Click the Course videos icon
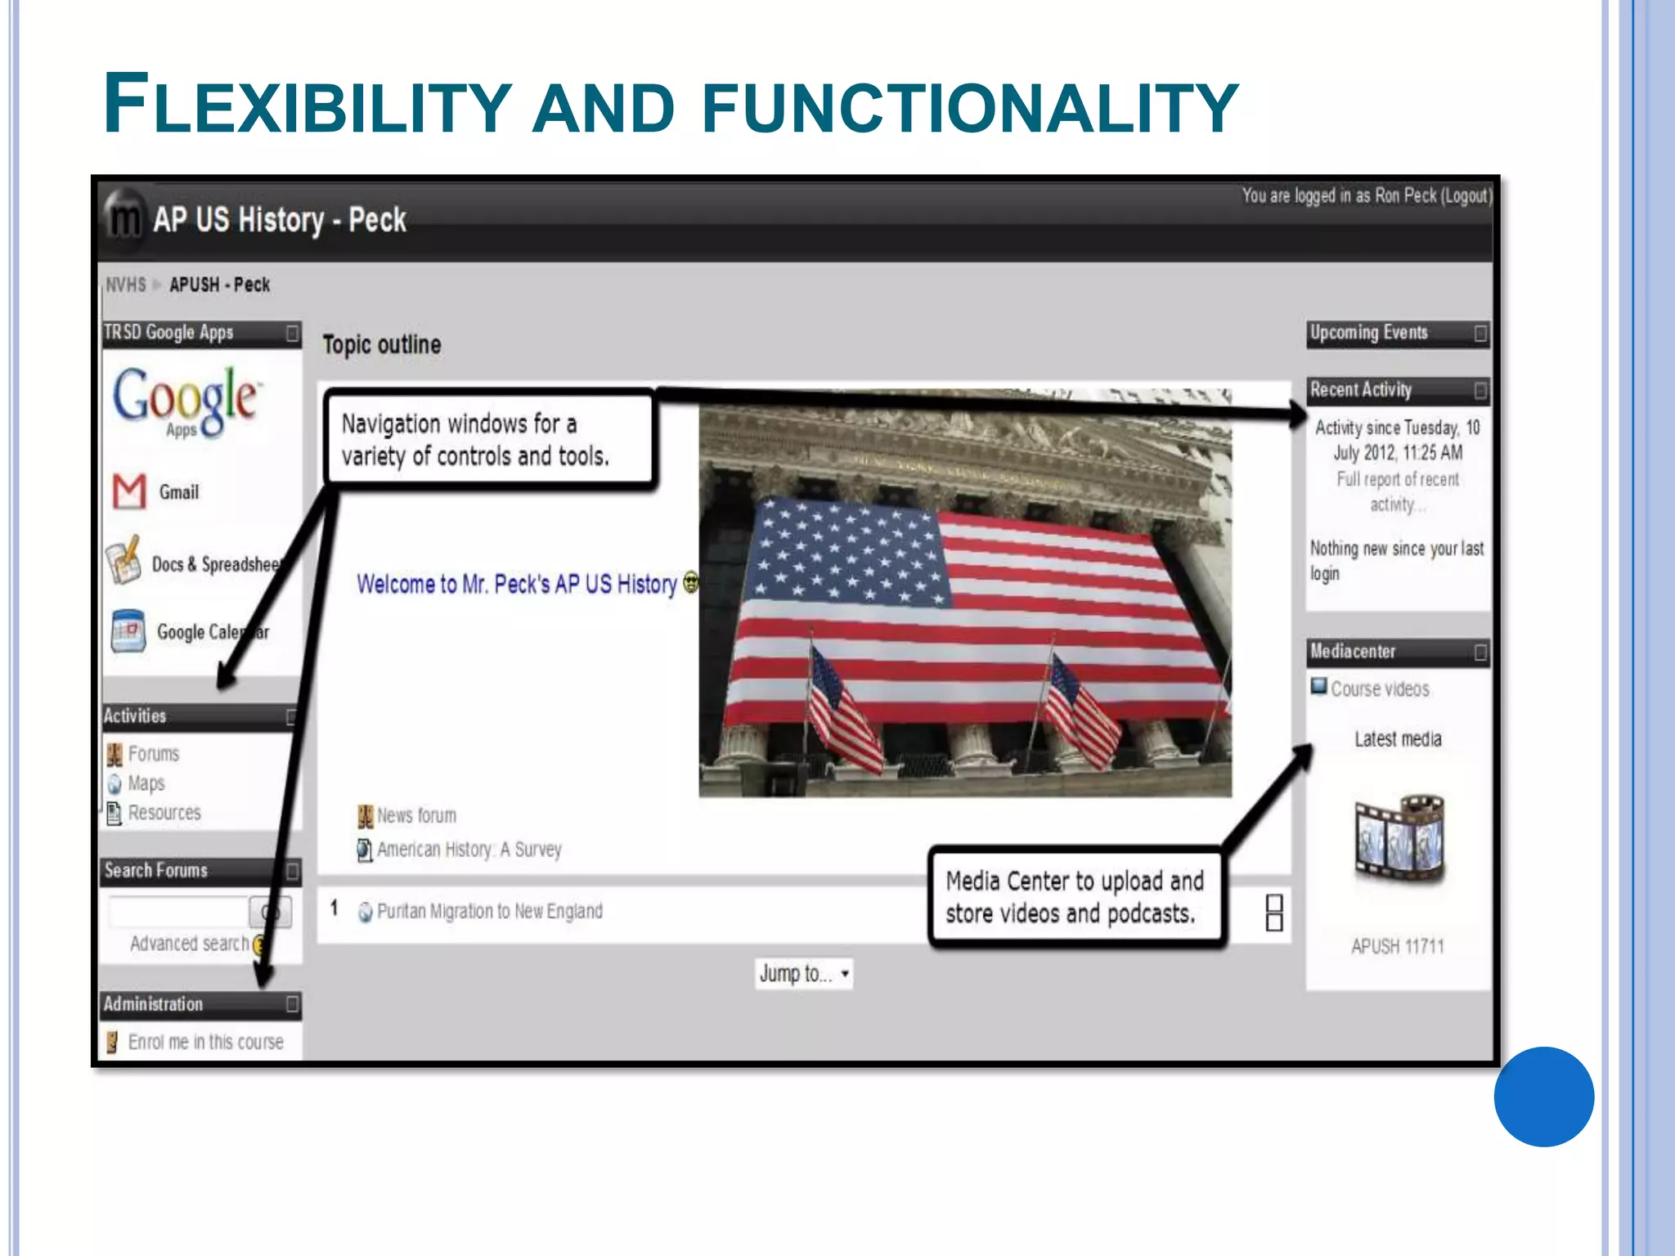 pyautogui.click(x=1318, y=687)
